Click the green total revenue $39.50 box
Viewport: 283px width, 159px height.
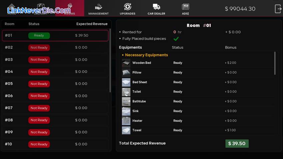[x=237, y=143]
